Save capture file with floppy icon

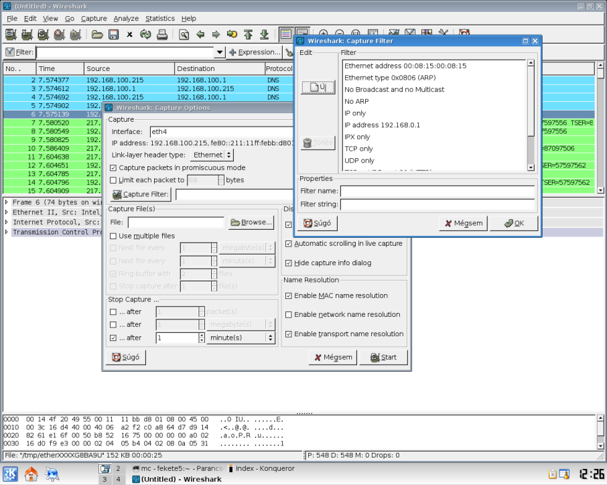pos(113,34)
